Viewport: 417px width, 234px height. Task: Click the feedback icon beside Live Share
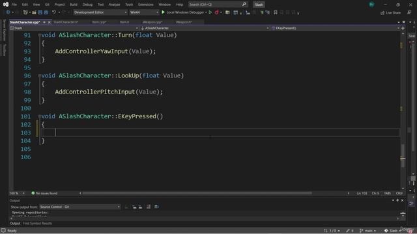(x=409, y=12)
